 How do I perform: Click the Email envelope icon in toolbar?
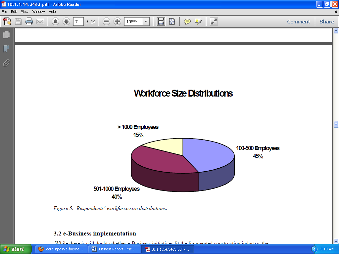click(x=40, y=22)
